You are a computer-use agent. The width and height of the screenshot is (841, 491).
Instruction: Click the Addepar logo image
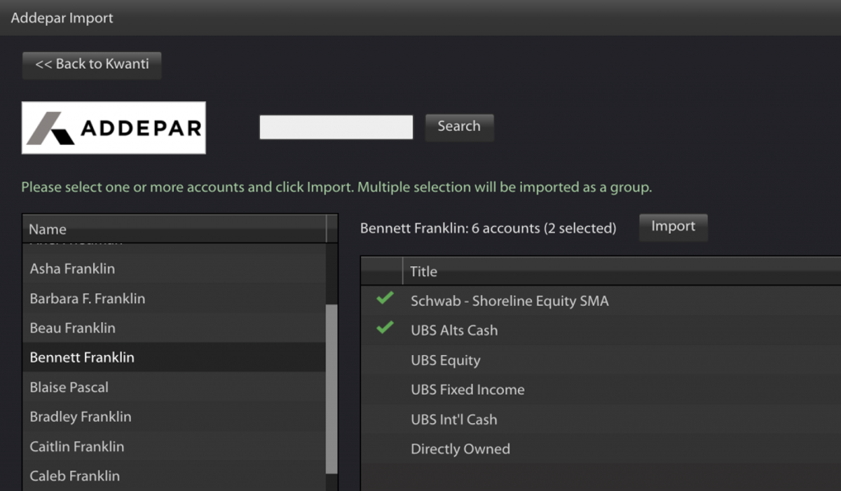pos(114,127)
